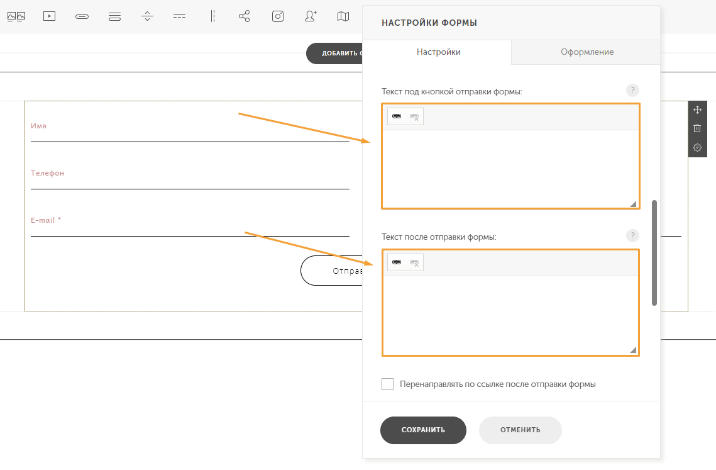716x470 pixels.
Task: Click the image gallery block icon
Action: [x=16, y=16]
